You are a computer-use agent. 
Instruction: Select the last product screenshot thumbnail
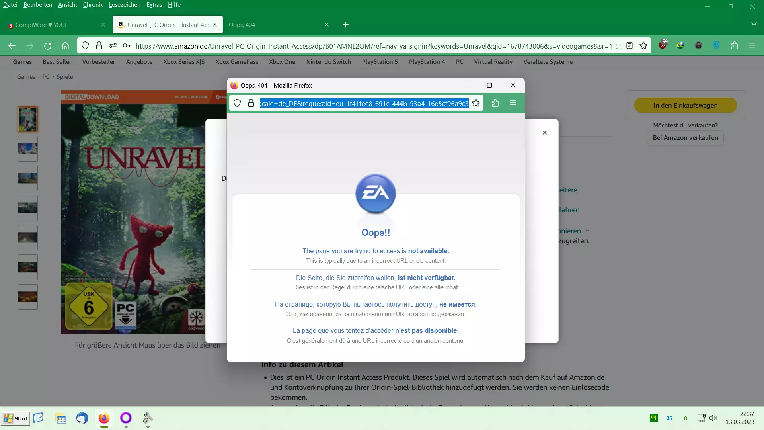click(28, 297)
